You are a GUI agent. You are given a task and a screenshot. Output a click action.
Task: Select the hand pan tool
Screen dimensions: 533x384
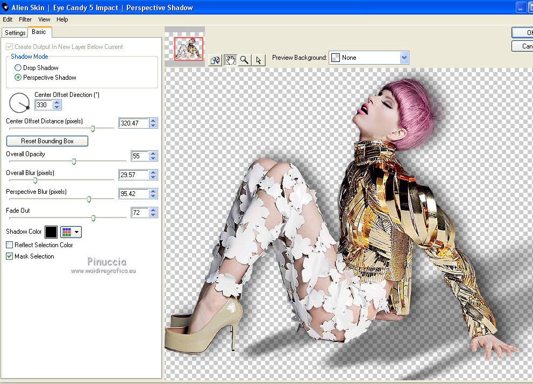tap(230, 60)
